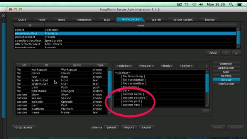Select the naming section tab
Screen dimensions: 247x139
[x=226, y=76]
